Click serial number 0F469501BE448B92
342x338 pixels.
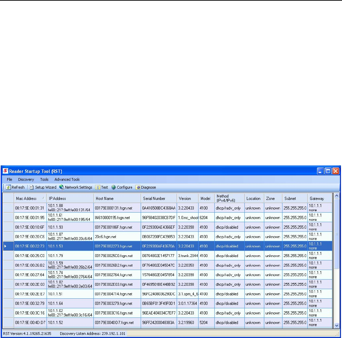coord(159,284)
